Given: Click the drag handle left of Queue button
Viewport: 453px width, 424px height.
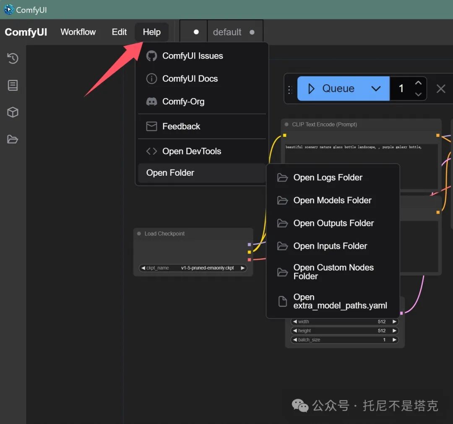Looking at the screenshot, I should 290,89.
